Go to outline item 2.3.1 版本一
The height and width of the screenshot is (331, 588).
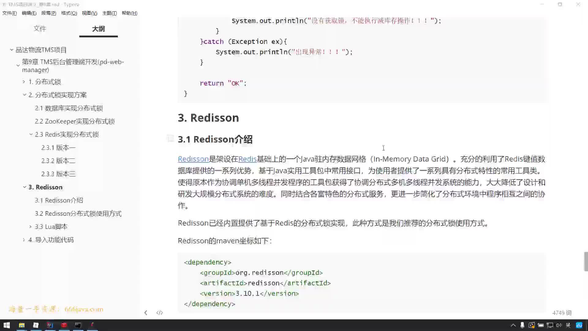[58, 148]
